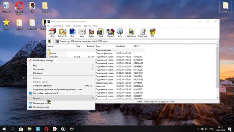Open Recycle Bin desktop icon
234x132 pixels.
(6, 7)
